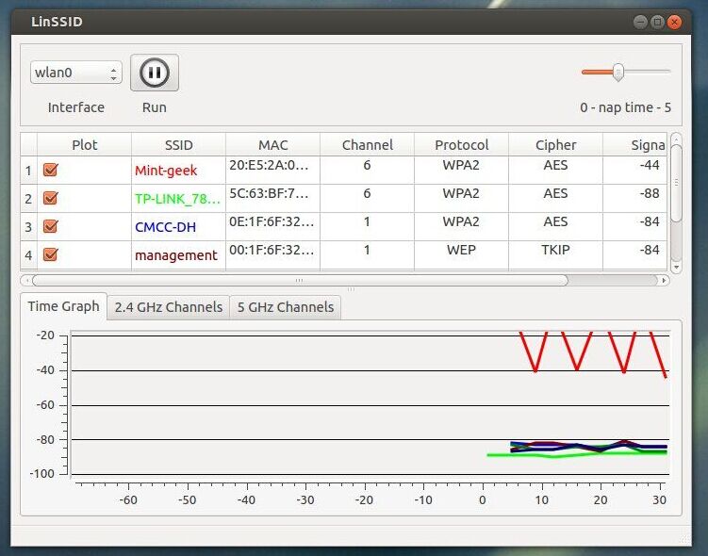Screen dimensions: 708x556
Task: Click the splitter handle above the graph tabs
Action: tap(351, 289)
